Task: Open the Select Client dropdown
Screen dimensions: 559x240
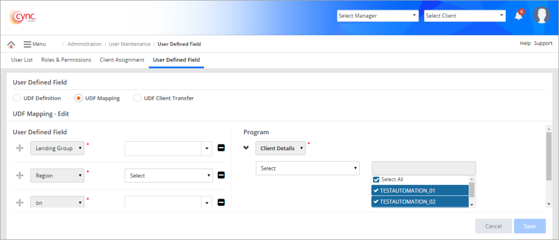Action: (464, 16)
